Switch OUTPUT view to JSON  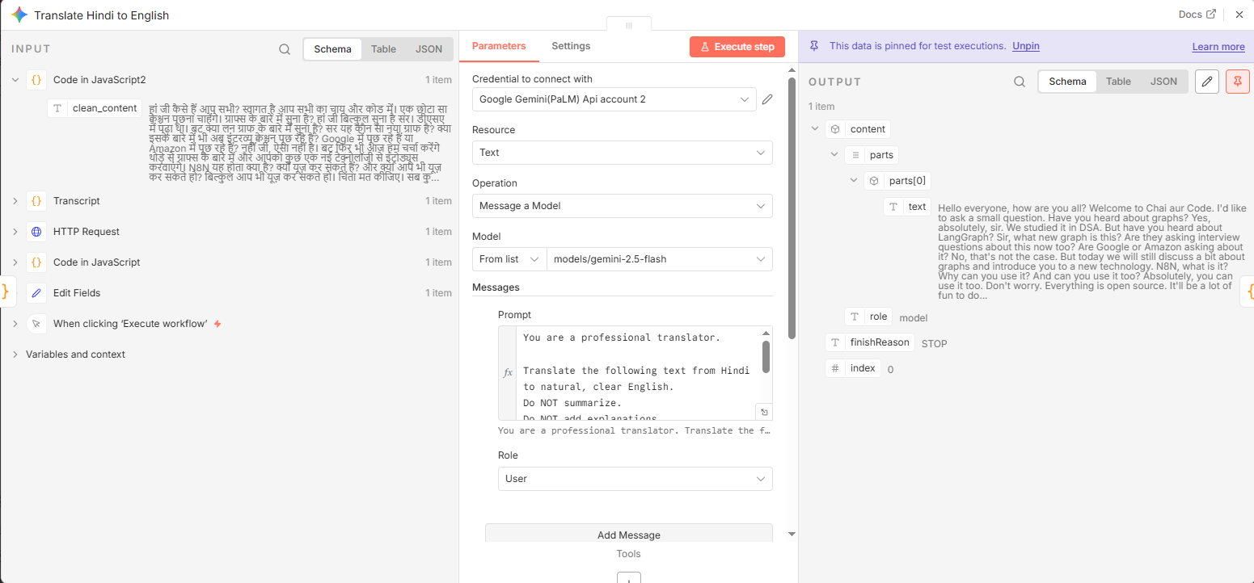pyautogui.click(x=1163, y=82)
